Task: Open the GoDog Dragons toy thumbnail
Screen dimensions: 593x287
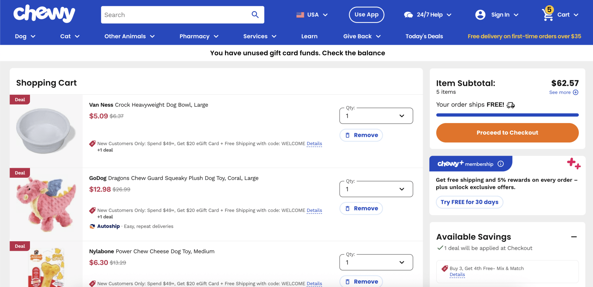Action: (x=46, y=204)
